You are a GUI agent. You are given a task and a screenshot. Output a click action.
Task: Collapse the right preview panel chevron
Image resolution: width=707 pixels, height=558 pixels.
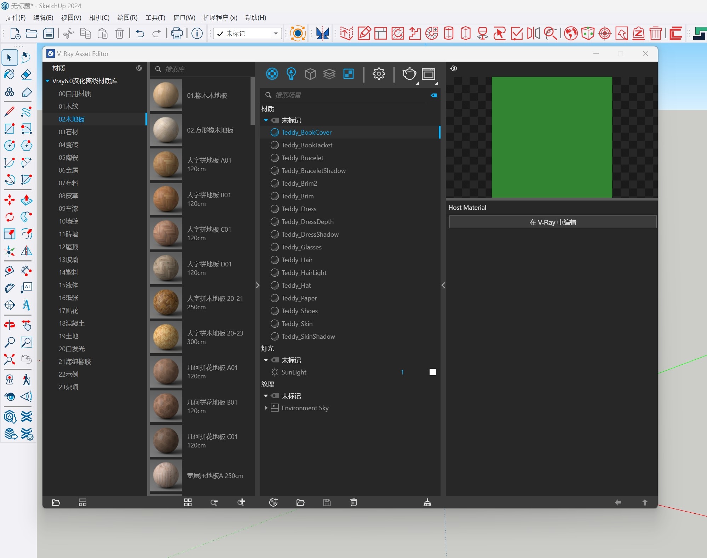(443, 285)
